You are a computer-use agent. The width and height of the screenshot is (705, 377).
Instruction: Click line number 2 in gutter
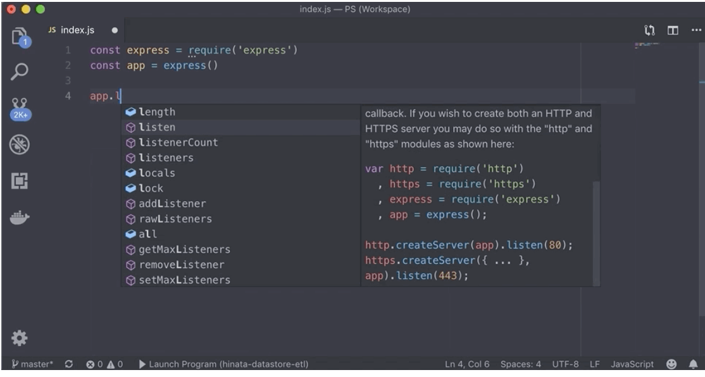click(x=68, y=65)
